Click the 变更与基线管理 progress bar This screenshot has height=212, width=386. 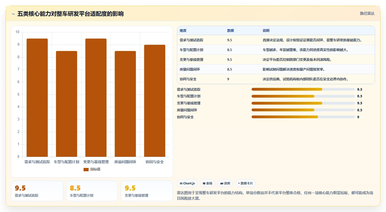pyautogui.click(x=303, y=103)
